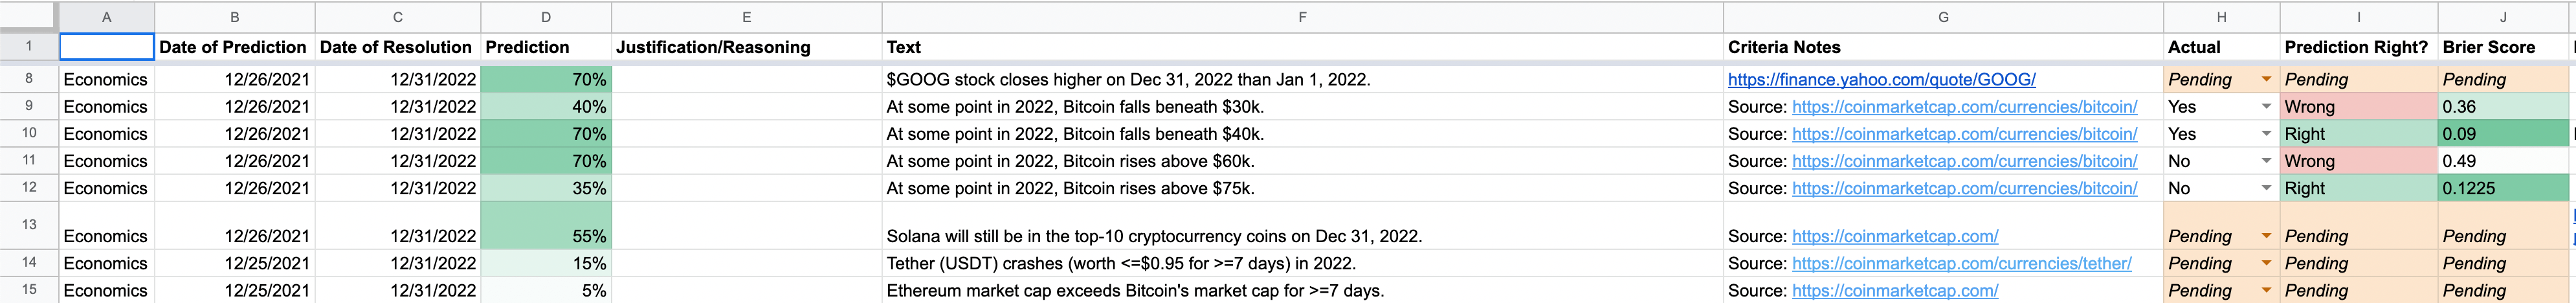Screen dimensions: 2576x303
Task: Open Bitcoin source link in row 9
Action: 1964,107
